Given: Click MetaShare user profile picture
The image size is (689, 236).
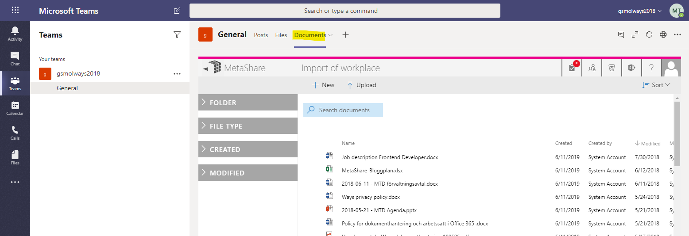Looking at the screenshot, I should click(x=671, y=68).
